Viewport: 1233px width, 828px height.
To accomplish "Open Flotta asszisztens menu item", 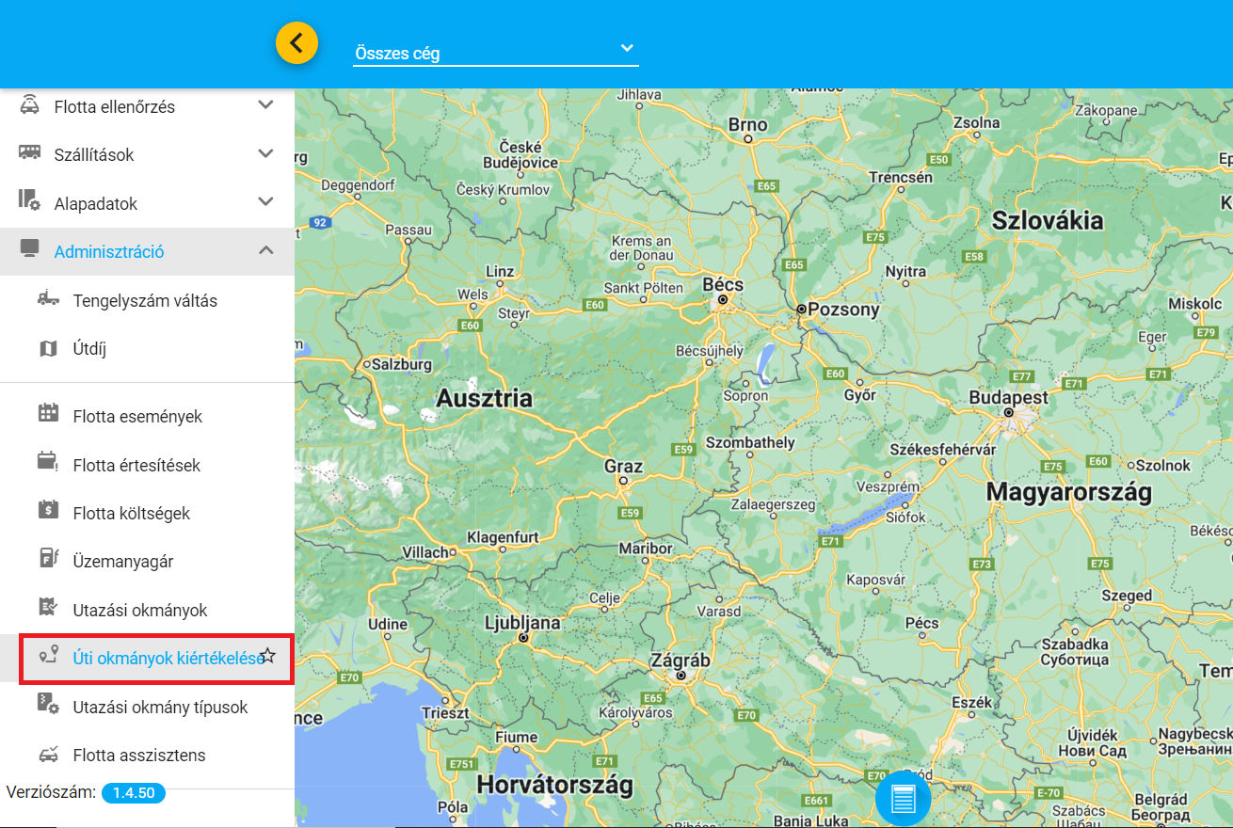I will coord(139,755).
